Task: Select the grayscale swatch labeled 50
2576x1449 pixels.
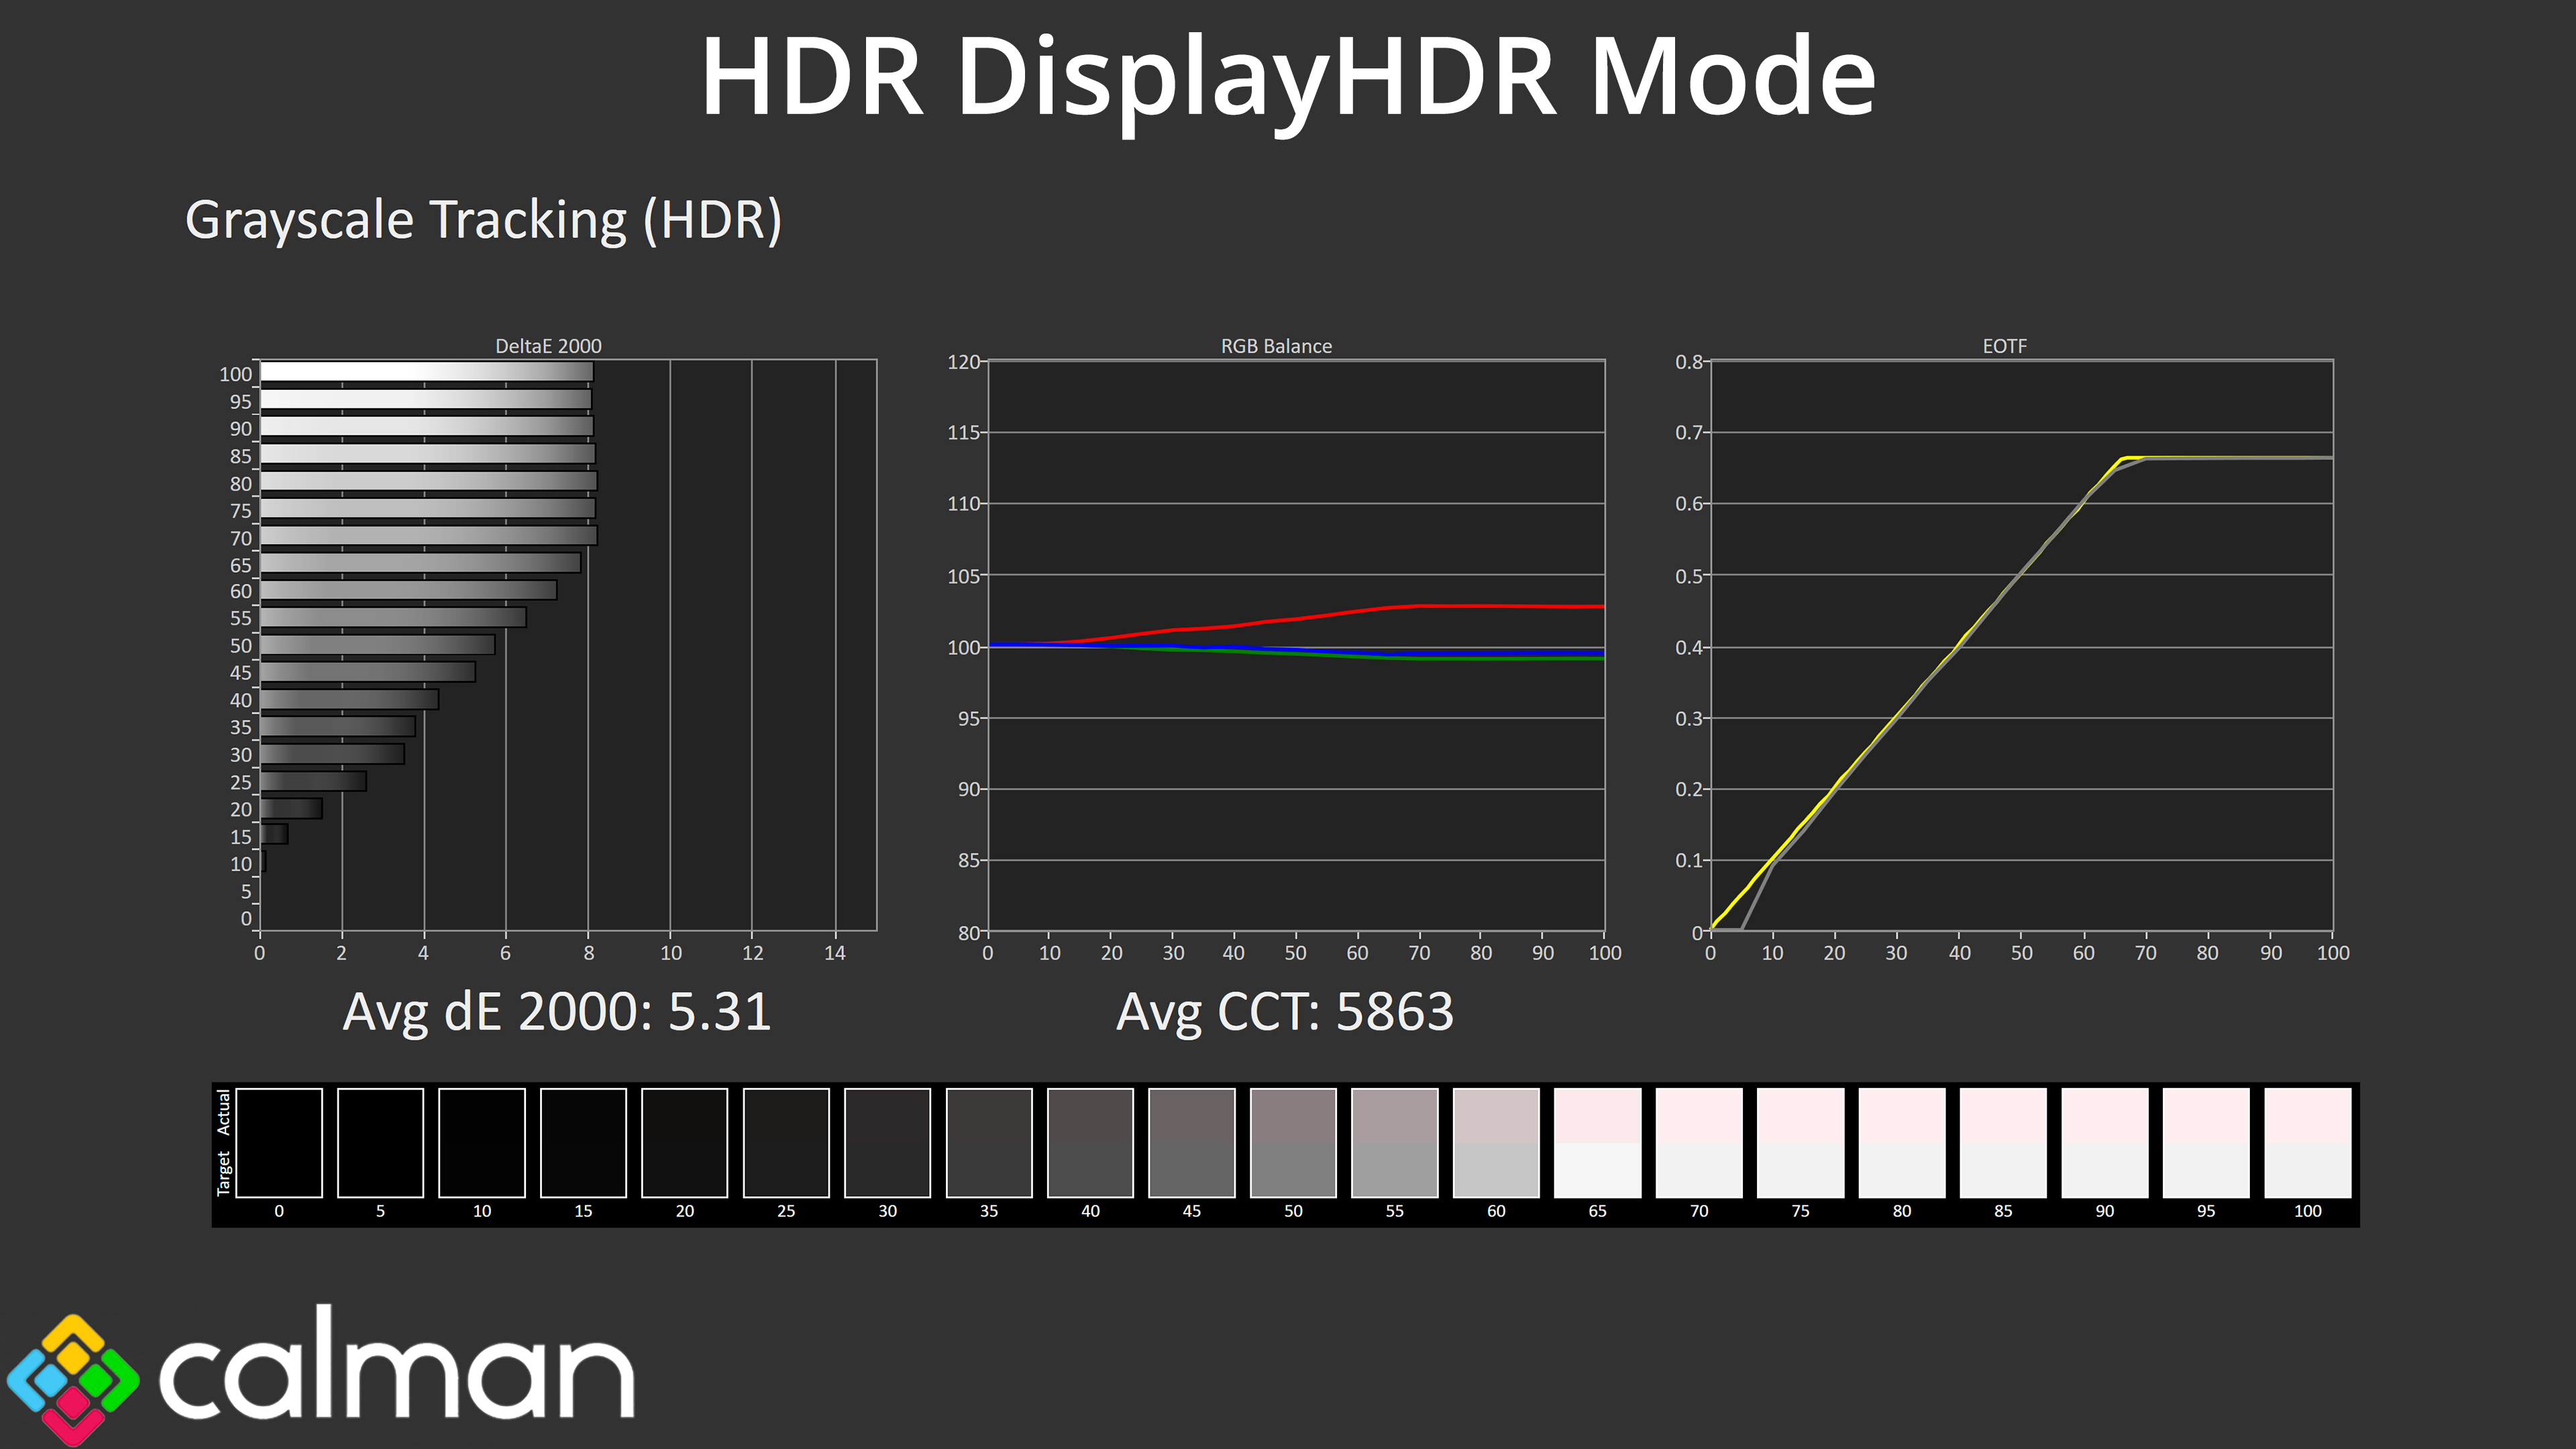Action: [x=1293, y=1143]
